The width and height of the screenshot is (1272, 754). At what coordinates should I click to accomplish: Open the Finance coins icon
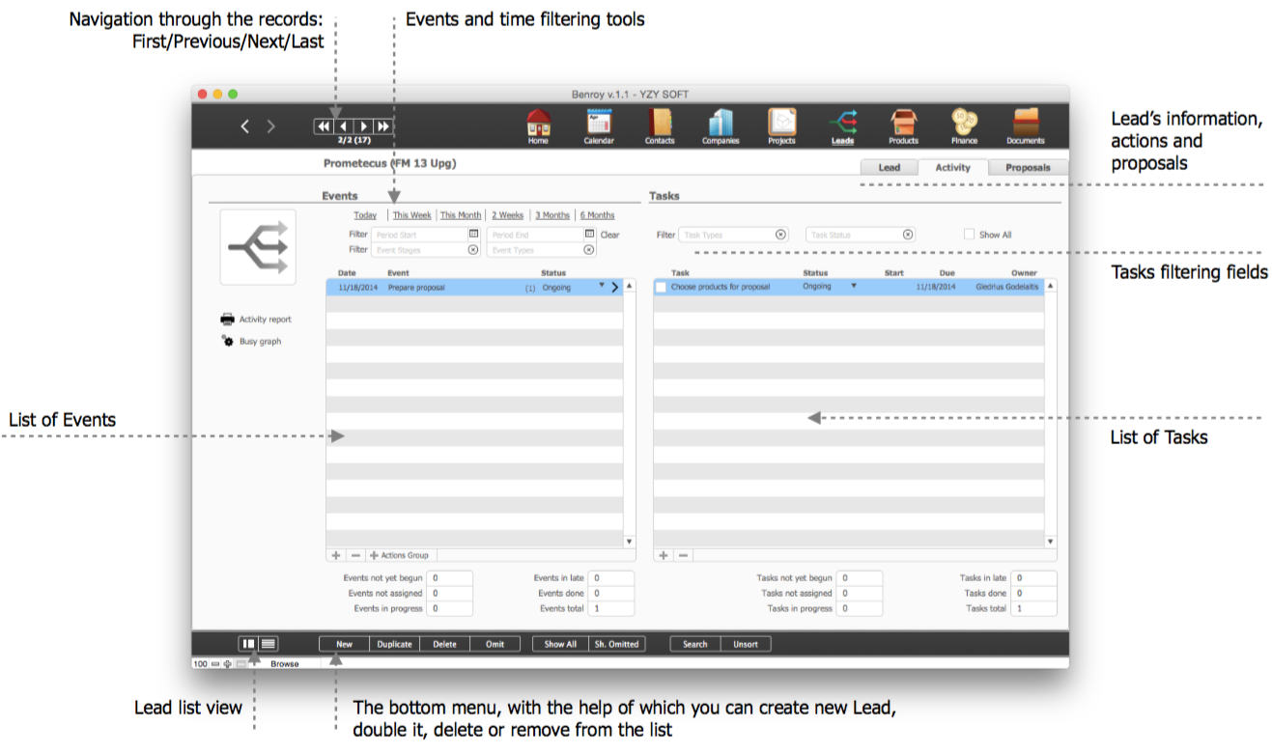coord(964,123)
